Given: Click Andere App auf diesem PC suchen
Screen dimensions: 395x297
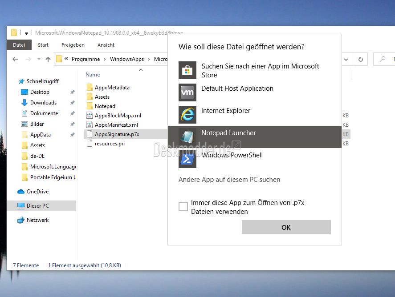Looking at the screenshot, I should [x=229, y=180].
